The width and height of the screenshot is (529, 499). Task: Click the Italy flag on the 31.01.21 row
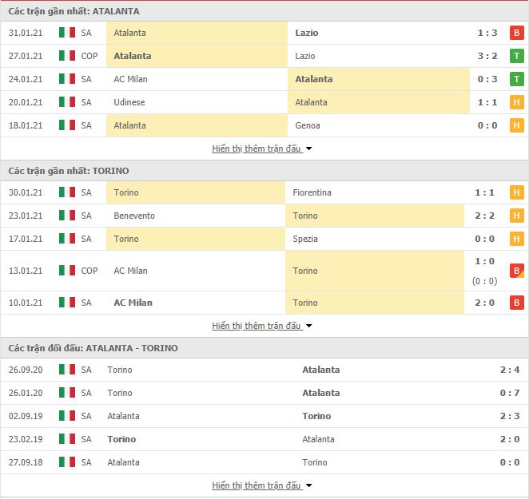point(67,33)
